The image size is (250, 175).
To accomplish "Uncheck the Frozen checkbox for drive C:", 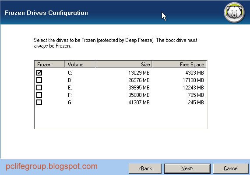I will 39,72.
